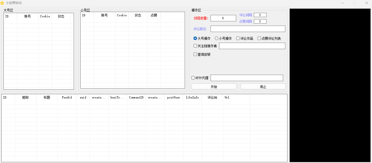Image resolution: width=372 pixels, height=163 pixels.
Task: Tick the 关注链接作者 checkbox
Action: point(195,46)
